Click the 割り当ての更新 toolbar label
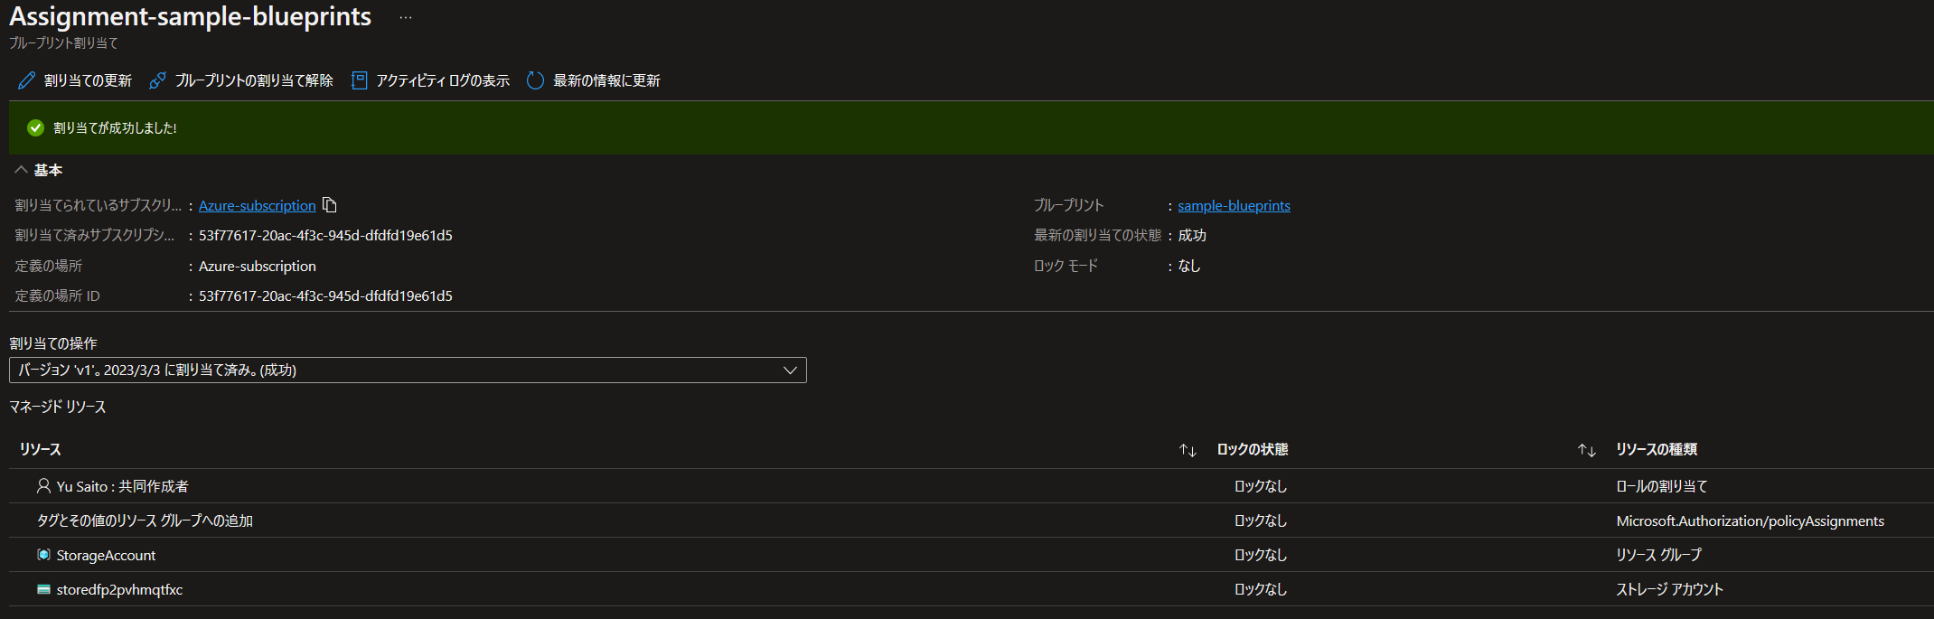Image resolution: width=1934 pixels, height=619 pixels. point(88,80)
